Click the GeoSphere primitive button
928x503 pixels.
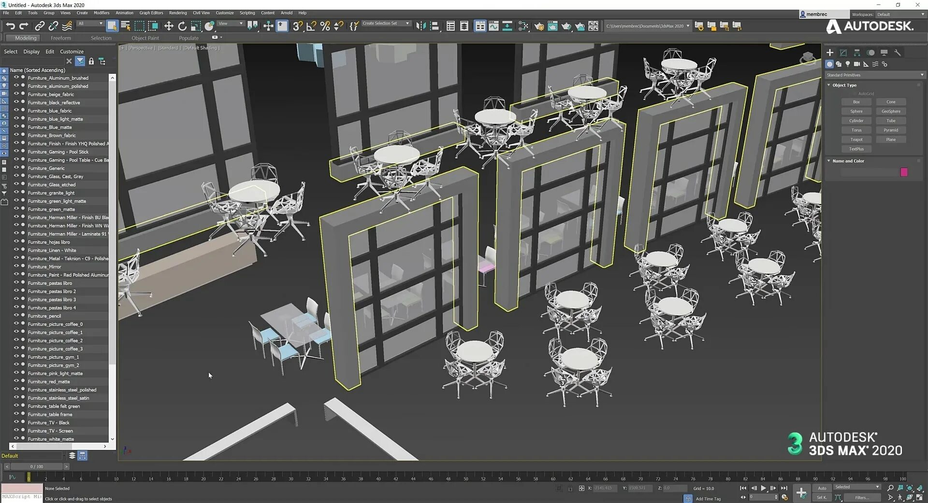point(891,111)
